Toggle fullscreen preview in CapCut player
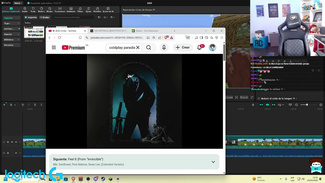 252,97
